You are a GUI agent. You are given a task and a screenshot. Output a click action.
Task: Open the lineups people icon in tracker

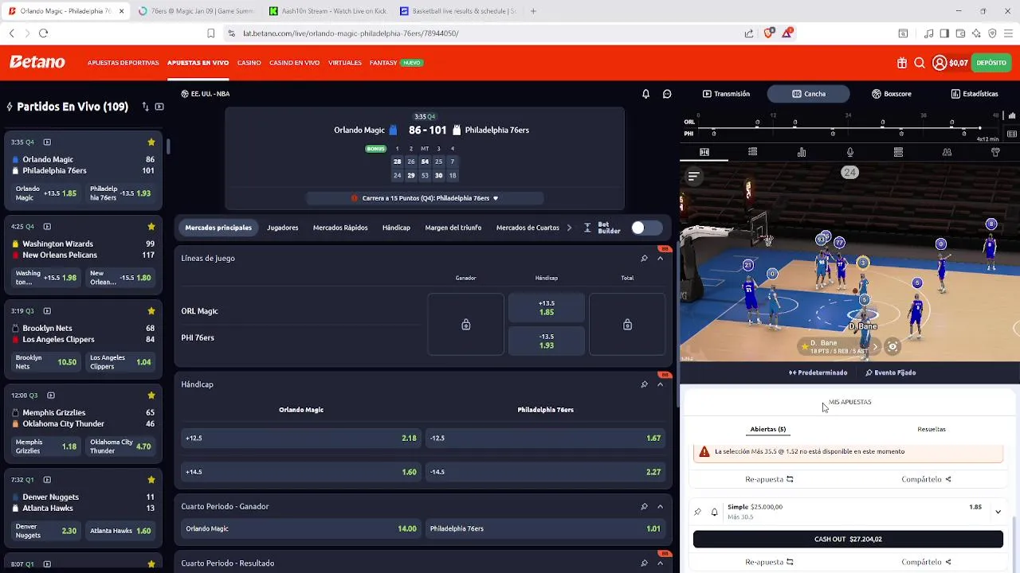(x=947, y=152)
